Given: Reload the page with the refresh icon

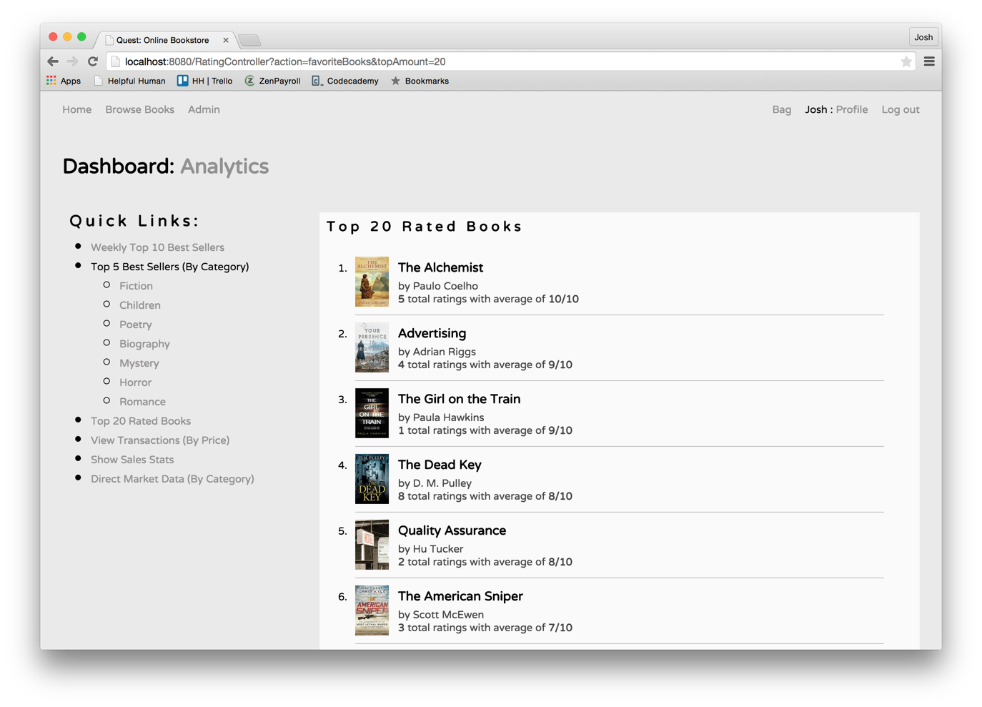Looking at the screenshot, I should pos(93,61).
